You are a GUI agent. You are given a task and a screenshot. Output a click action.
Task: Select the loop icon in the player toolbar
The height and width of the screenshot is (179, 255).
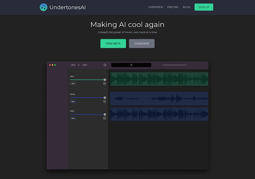click(x=105, y=64)
